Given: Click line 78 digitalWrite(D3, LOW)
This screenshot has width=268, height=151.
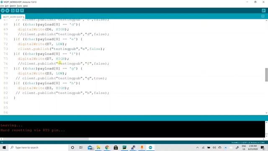Looking at the screenshot, I should (x=42, y=73).
